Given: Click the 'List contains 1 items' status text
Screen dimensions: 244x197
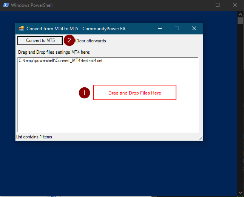Looking at the screenshot, I should [34, 137].
